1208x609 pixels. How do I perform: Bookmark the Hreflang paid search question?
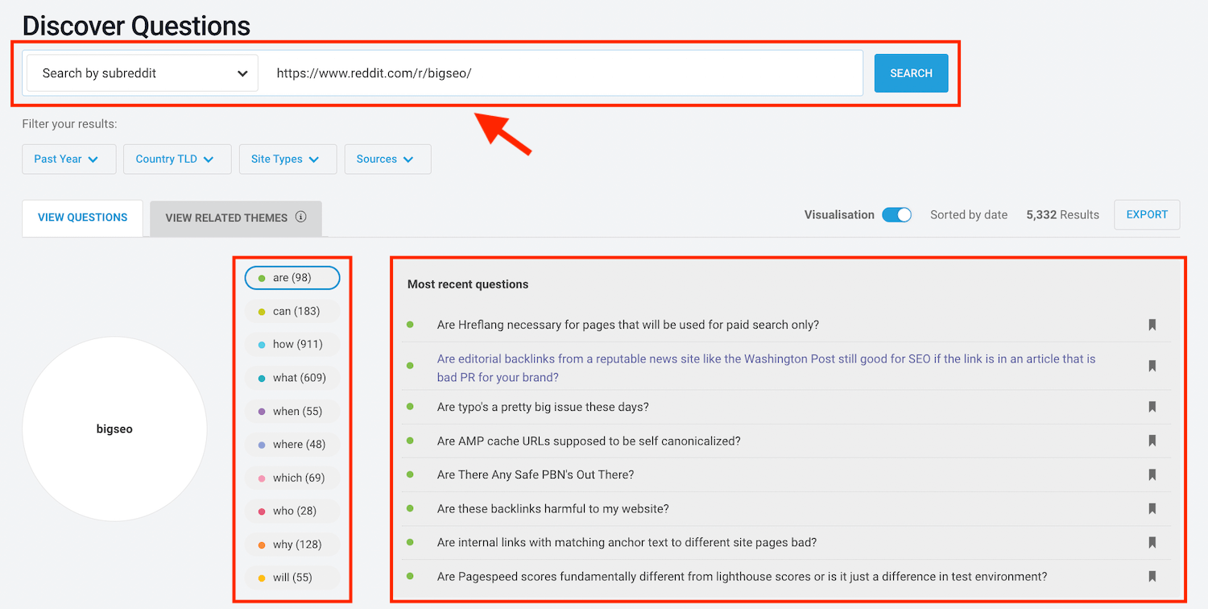click(x=1152, y=325)
